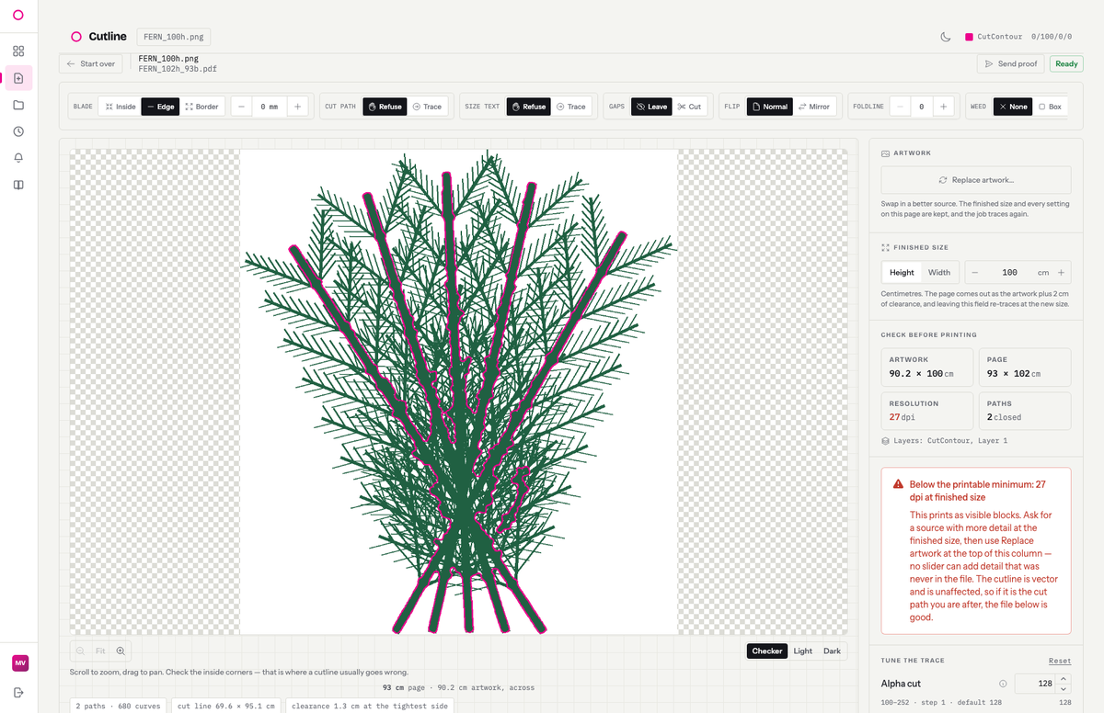Click the log out icon in sidebar
Screen dimensions: 1104x713
18,692
